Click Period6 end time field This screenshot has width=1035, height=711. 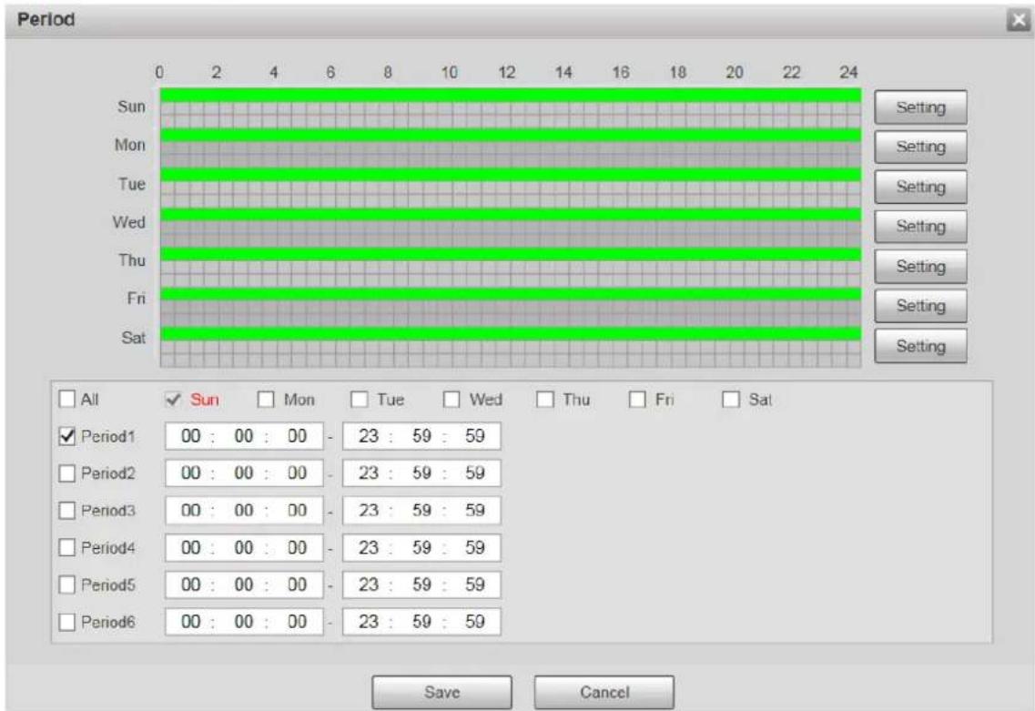click(x=421, y=622)
